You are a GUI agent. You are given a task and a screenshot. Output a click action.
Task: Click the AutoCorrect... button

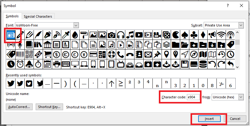19,107
